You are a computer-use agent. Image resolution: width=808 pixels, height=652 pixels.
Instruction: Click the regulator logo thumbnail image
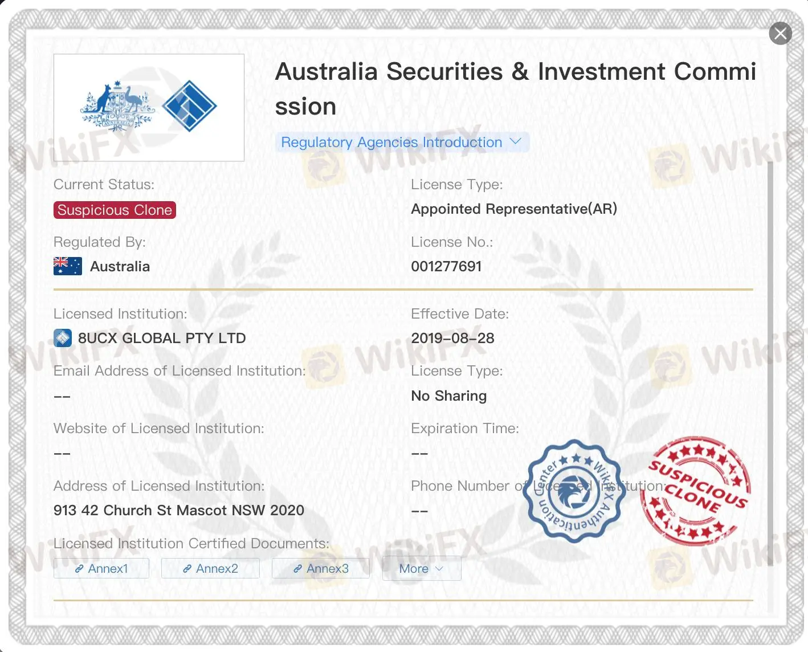149,108
